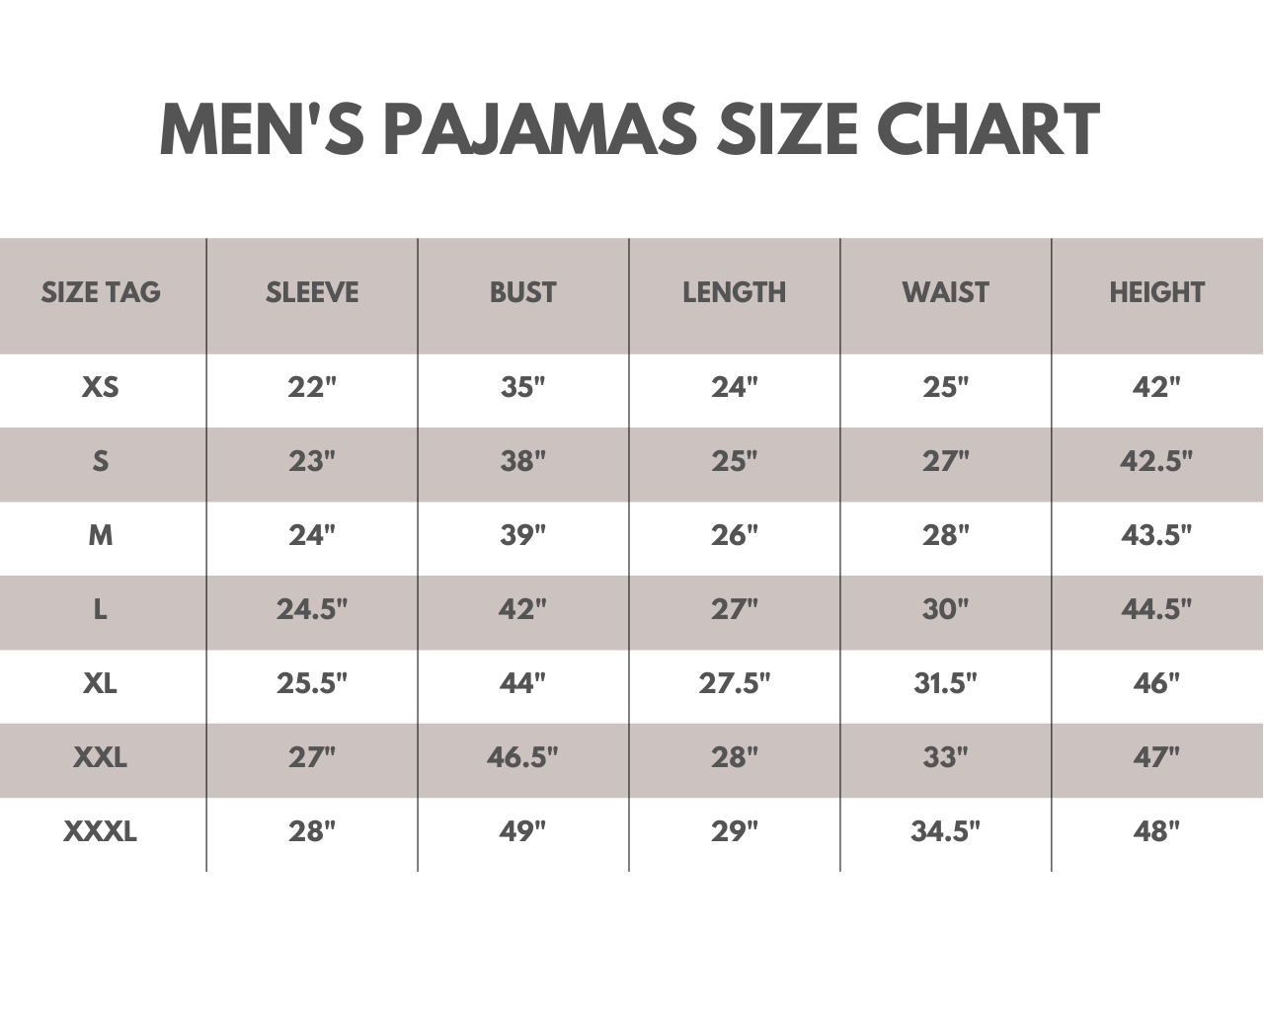
Task: Click the 27.5" length value for XL
Action: coord(735,683)
